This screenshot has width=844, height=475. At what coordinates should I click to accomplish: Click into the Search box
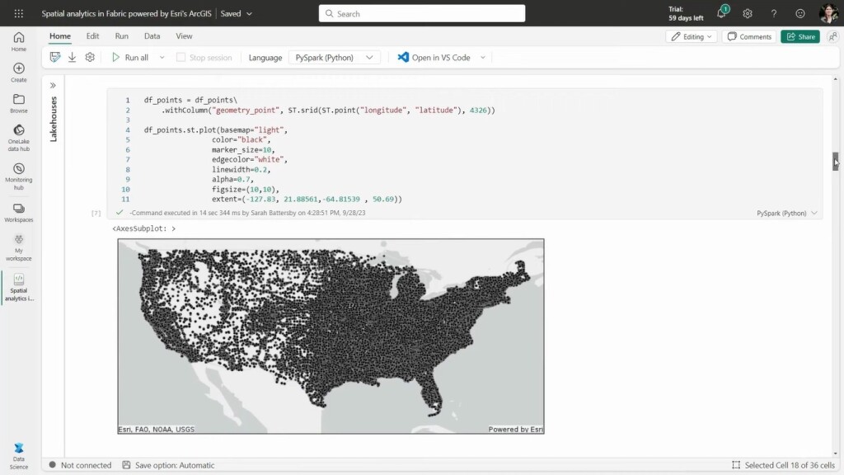[x=422, y=13]
